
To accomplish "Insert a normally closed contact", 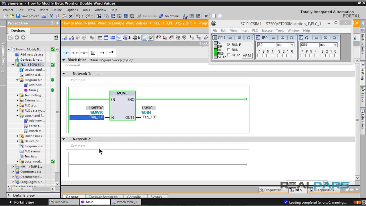I will (75, 53).
